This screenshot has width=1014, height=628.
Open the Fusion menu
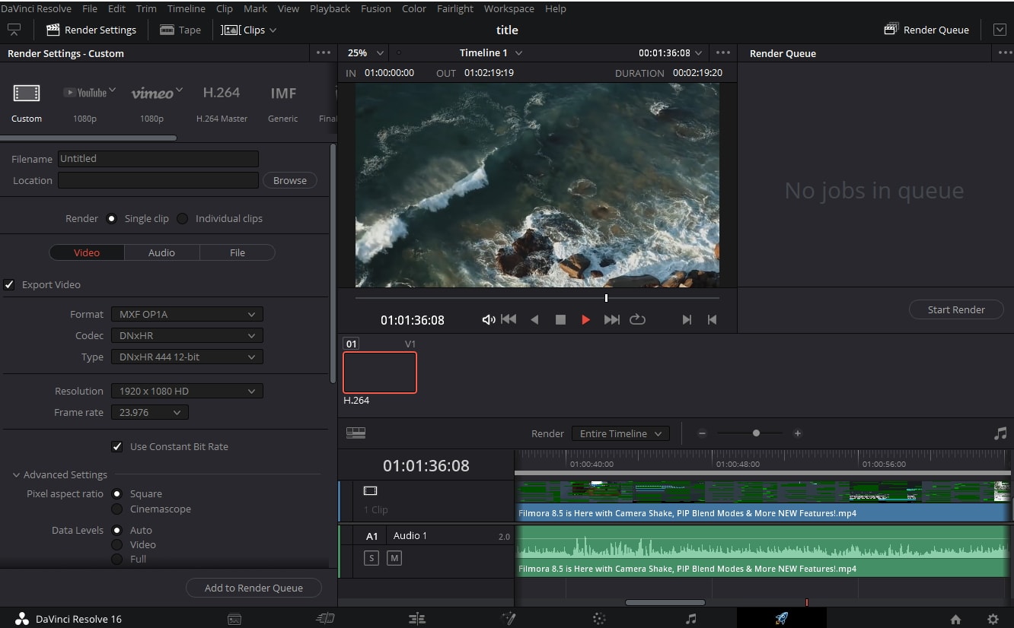click(x=376, y=8)
